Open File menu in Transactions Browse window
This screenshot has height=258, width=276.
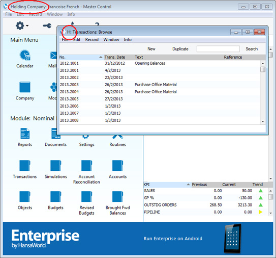tap(65, 40)
